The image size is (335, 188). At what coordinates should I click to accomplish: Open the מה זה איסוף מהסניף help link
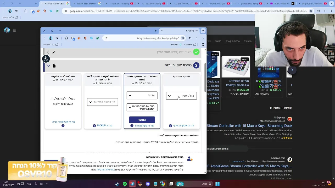(183, 126)
